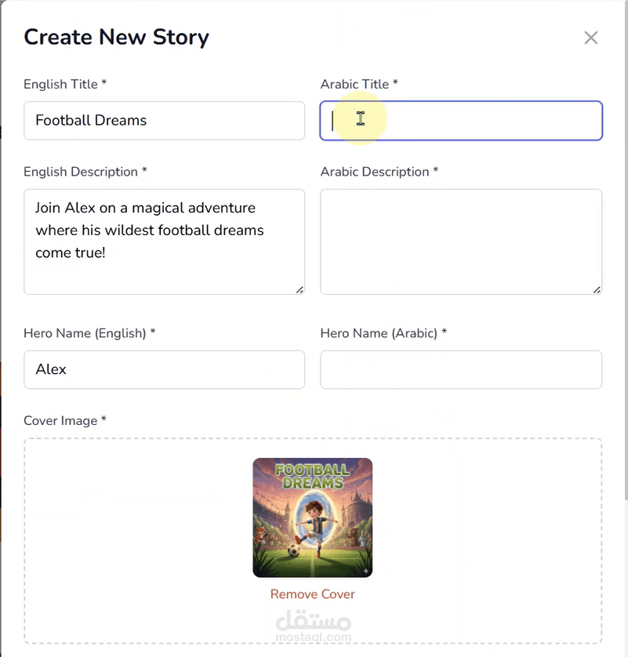
Task: Click the Football Dreams cover thumbnail
Action: [x=313, y=517]
